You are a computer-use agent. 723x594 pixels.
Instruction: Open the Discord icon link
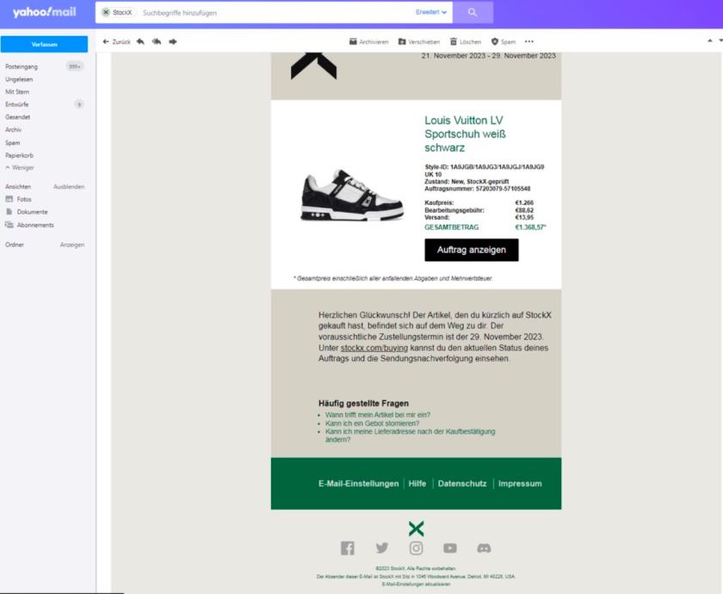[x=484, y=548]
